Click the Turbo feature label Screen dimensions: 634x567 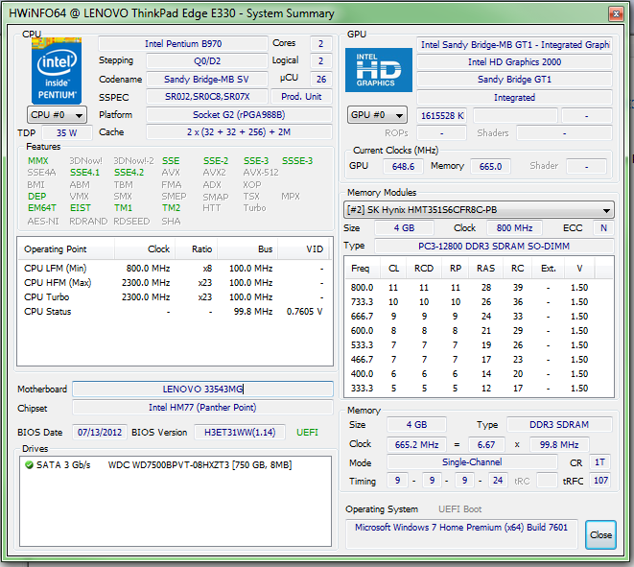click(x=254, y=208)
